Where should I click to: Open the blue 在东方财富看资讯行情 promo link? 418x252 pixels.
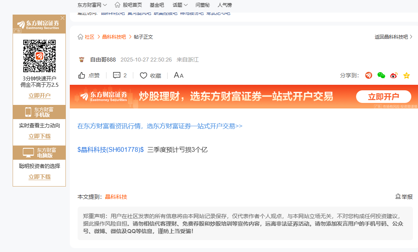point(160,126)
